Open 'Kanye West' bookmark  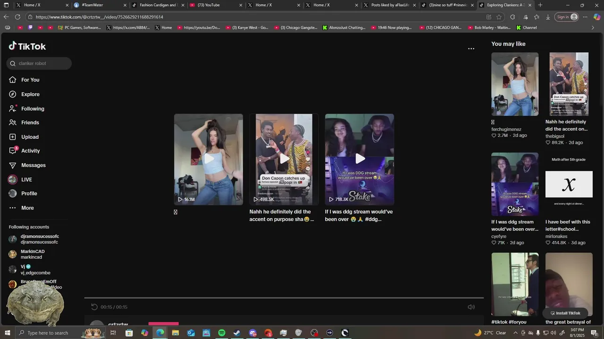point(247,28)
